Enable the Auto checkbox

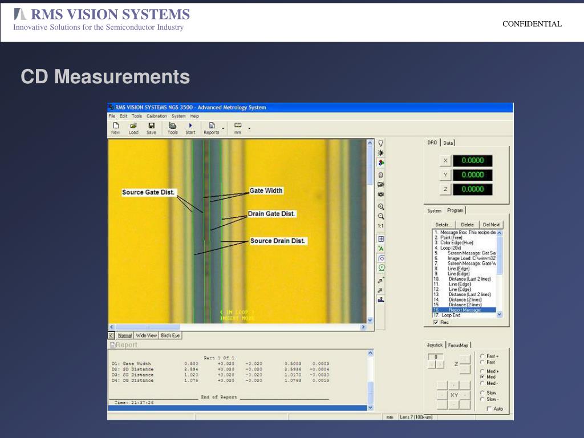click(x=489, y=408)
